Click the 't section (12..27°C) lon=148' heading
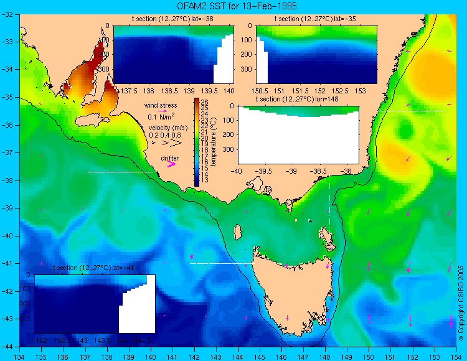 (x=297, y=99)
